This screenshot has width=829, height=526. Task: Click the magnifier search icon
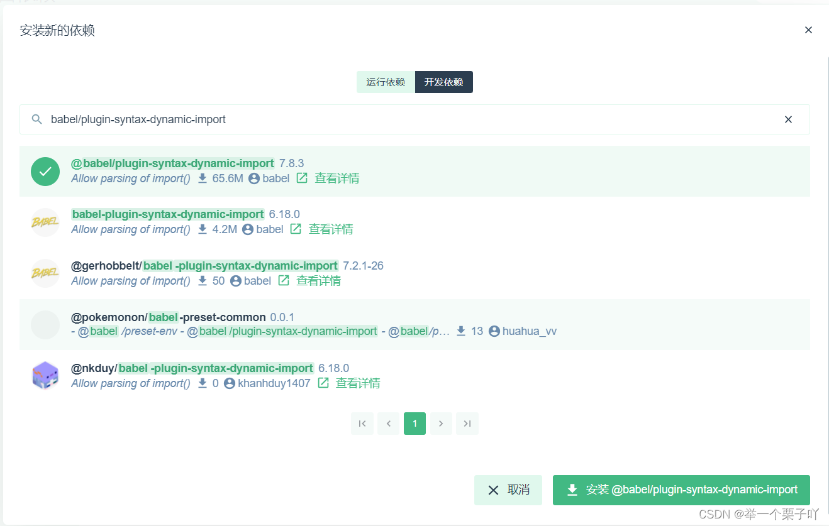[x=37, y=119]
